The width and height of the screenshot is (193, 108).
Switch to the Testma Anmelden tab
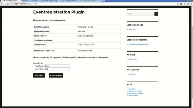pyautogui.click(x=31, y=1)
